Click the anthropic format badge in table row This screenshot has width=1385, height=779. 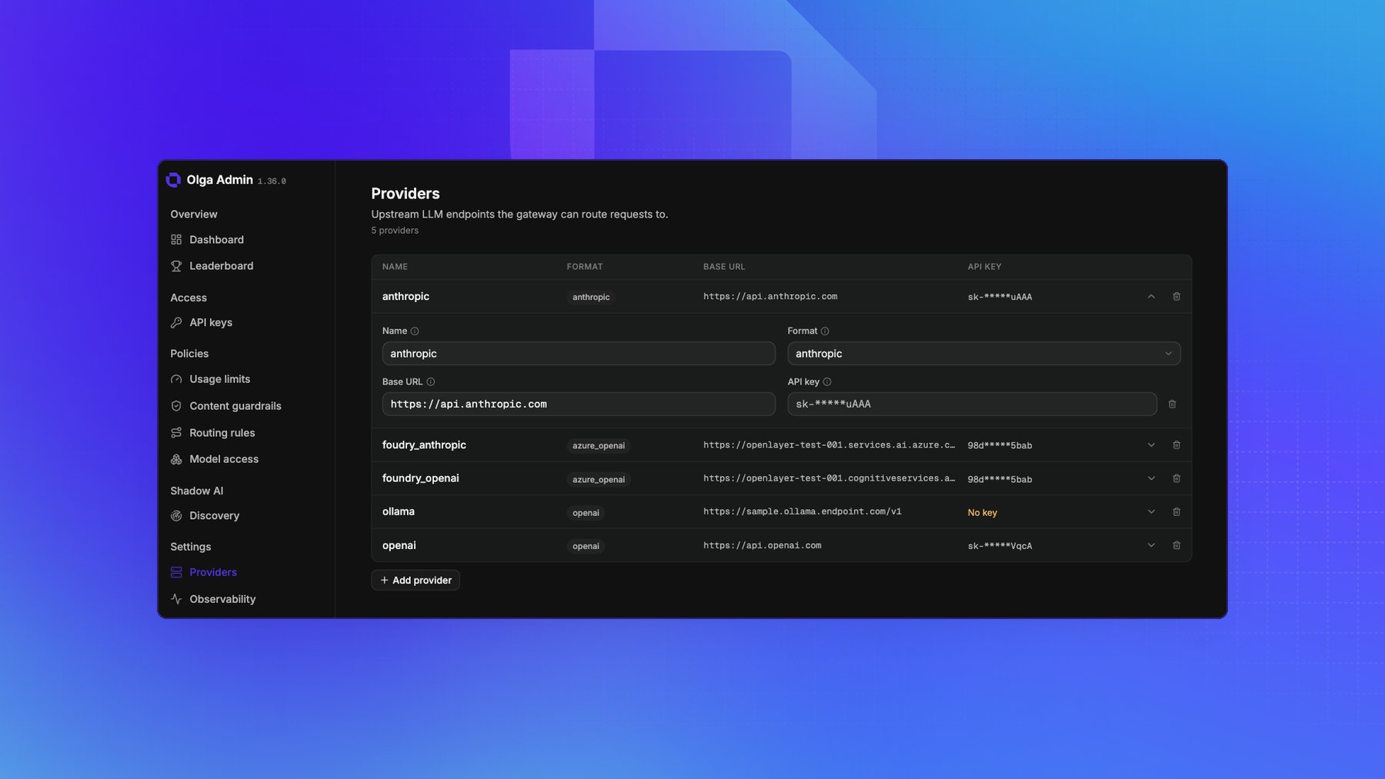[591, 298]
